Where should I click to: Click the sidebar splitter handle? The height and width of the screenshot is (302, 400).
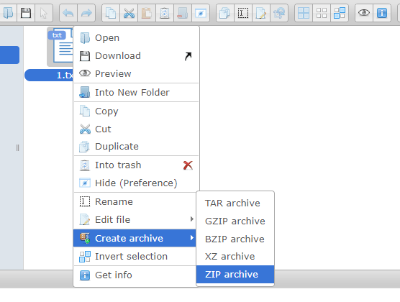(17, 147)
